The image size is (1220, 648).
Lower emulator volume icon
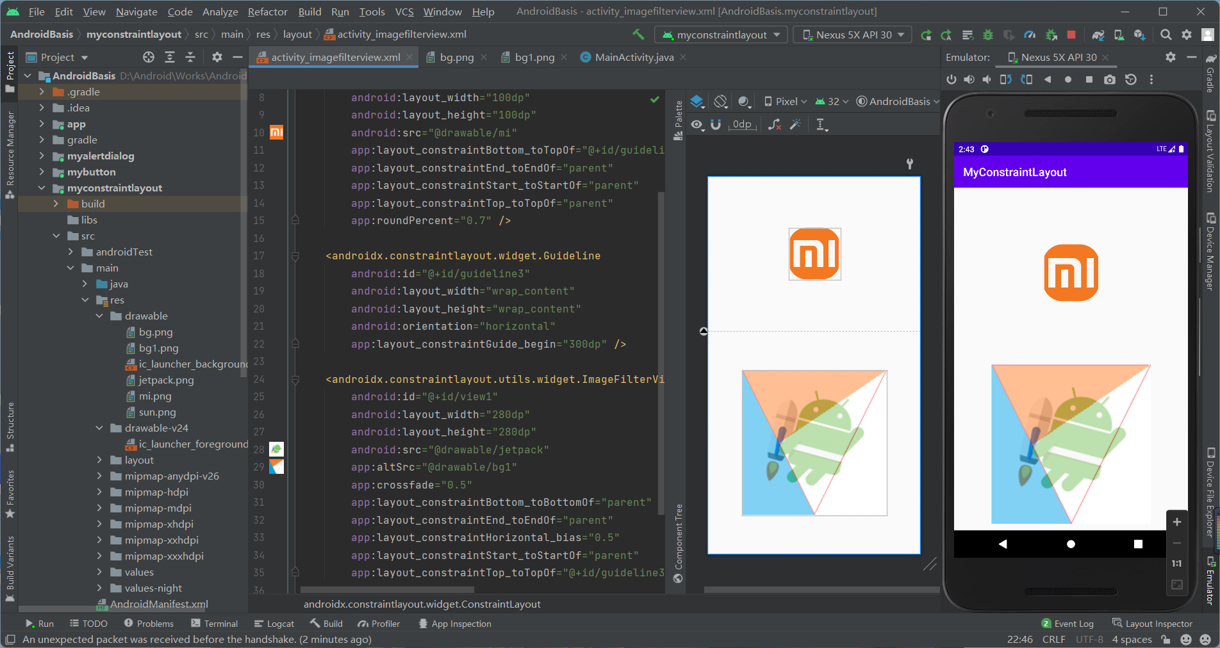987,79
